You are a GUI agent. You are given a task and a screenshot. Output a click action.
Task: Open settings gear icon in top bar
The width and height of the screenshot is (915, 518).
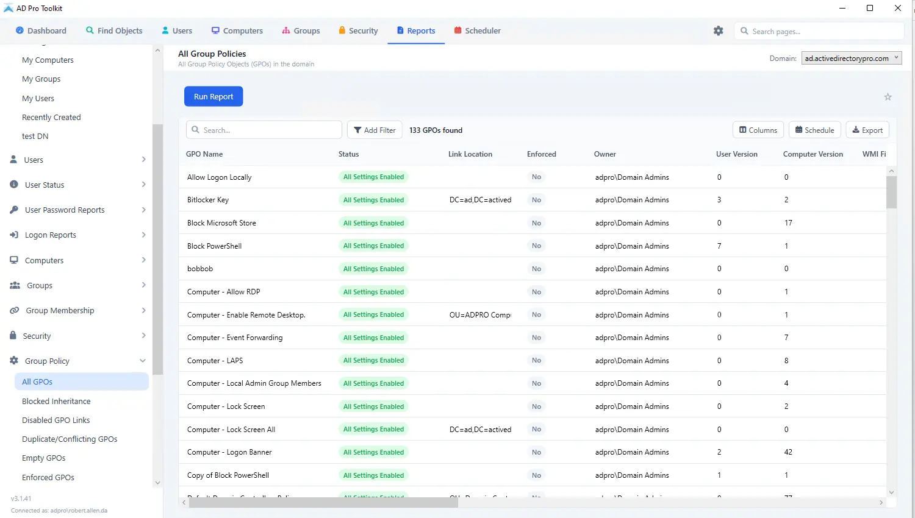click(719, 30)
